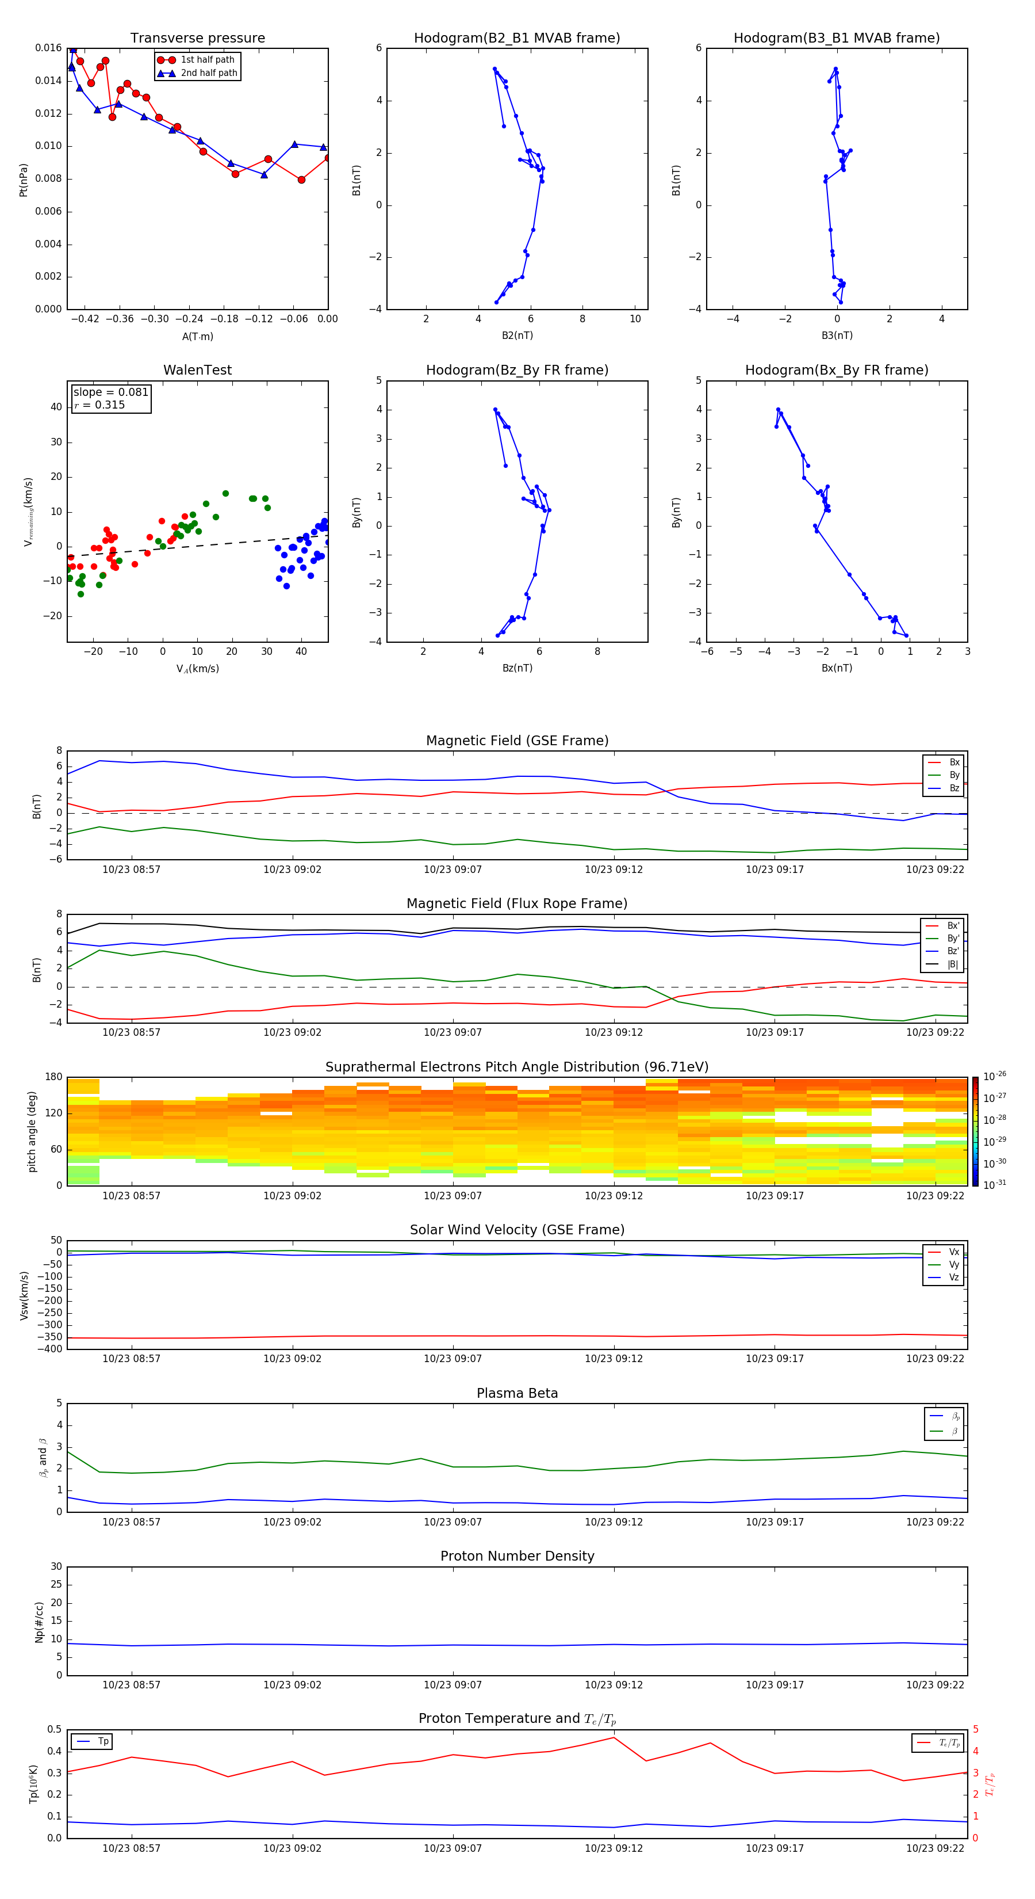This screenshot has width=1035, height=1899.
Task: Click the 'slope = 0.081' annotation
Action: [110, 392]
